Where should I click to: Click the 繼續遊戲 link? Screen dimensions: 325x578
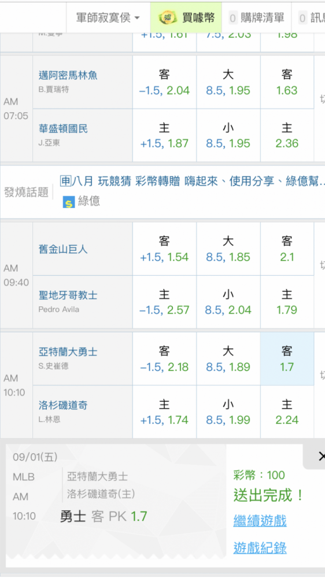pos(260,521)
